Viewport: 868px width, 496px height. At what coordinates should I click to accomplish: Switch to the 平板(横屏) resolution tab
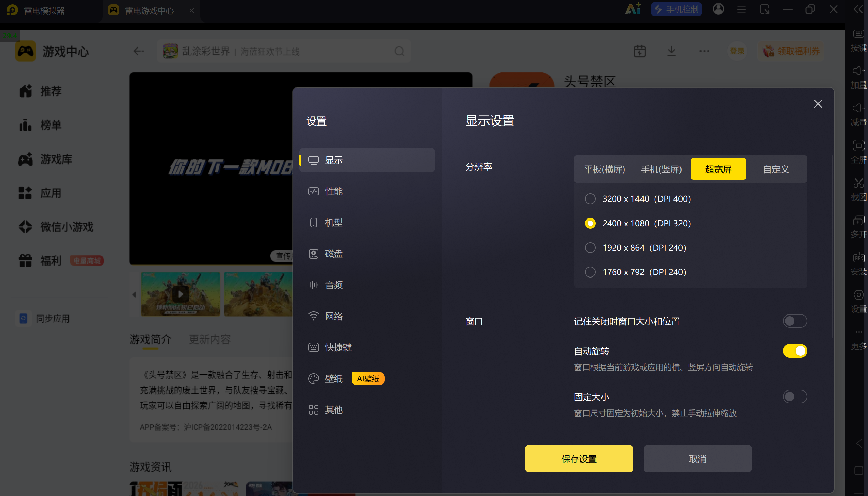click(x=604, y=169)
